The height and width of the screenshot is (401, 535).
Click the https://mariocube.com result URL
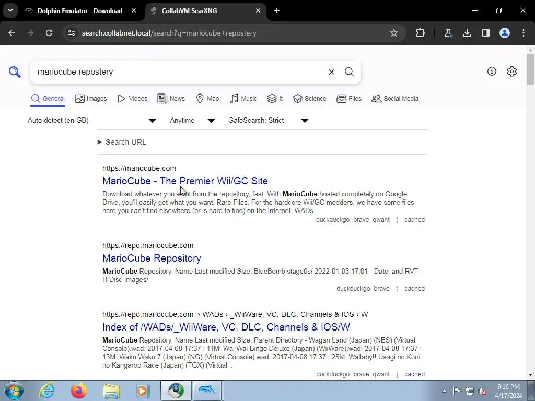pyautogui.click(x=139, y=169)
